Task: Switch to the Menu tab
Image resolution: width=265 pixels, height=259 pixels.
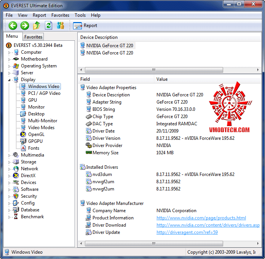Action: click(12, 36)
